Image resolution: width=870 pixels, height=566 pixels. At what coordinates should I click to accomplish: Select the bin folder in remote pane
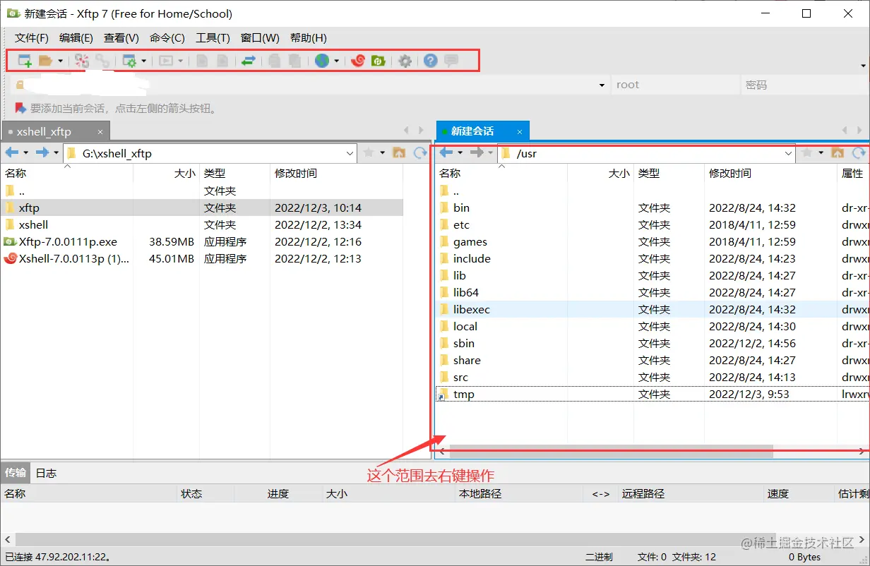652,207
